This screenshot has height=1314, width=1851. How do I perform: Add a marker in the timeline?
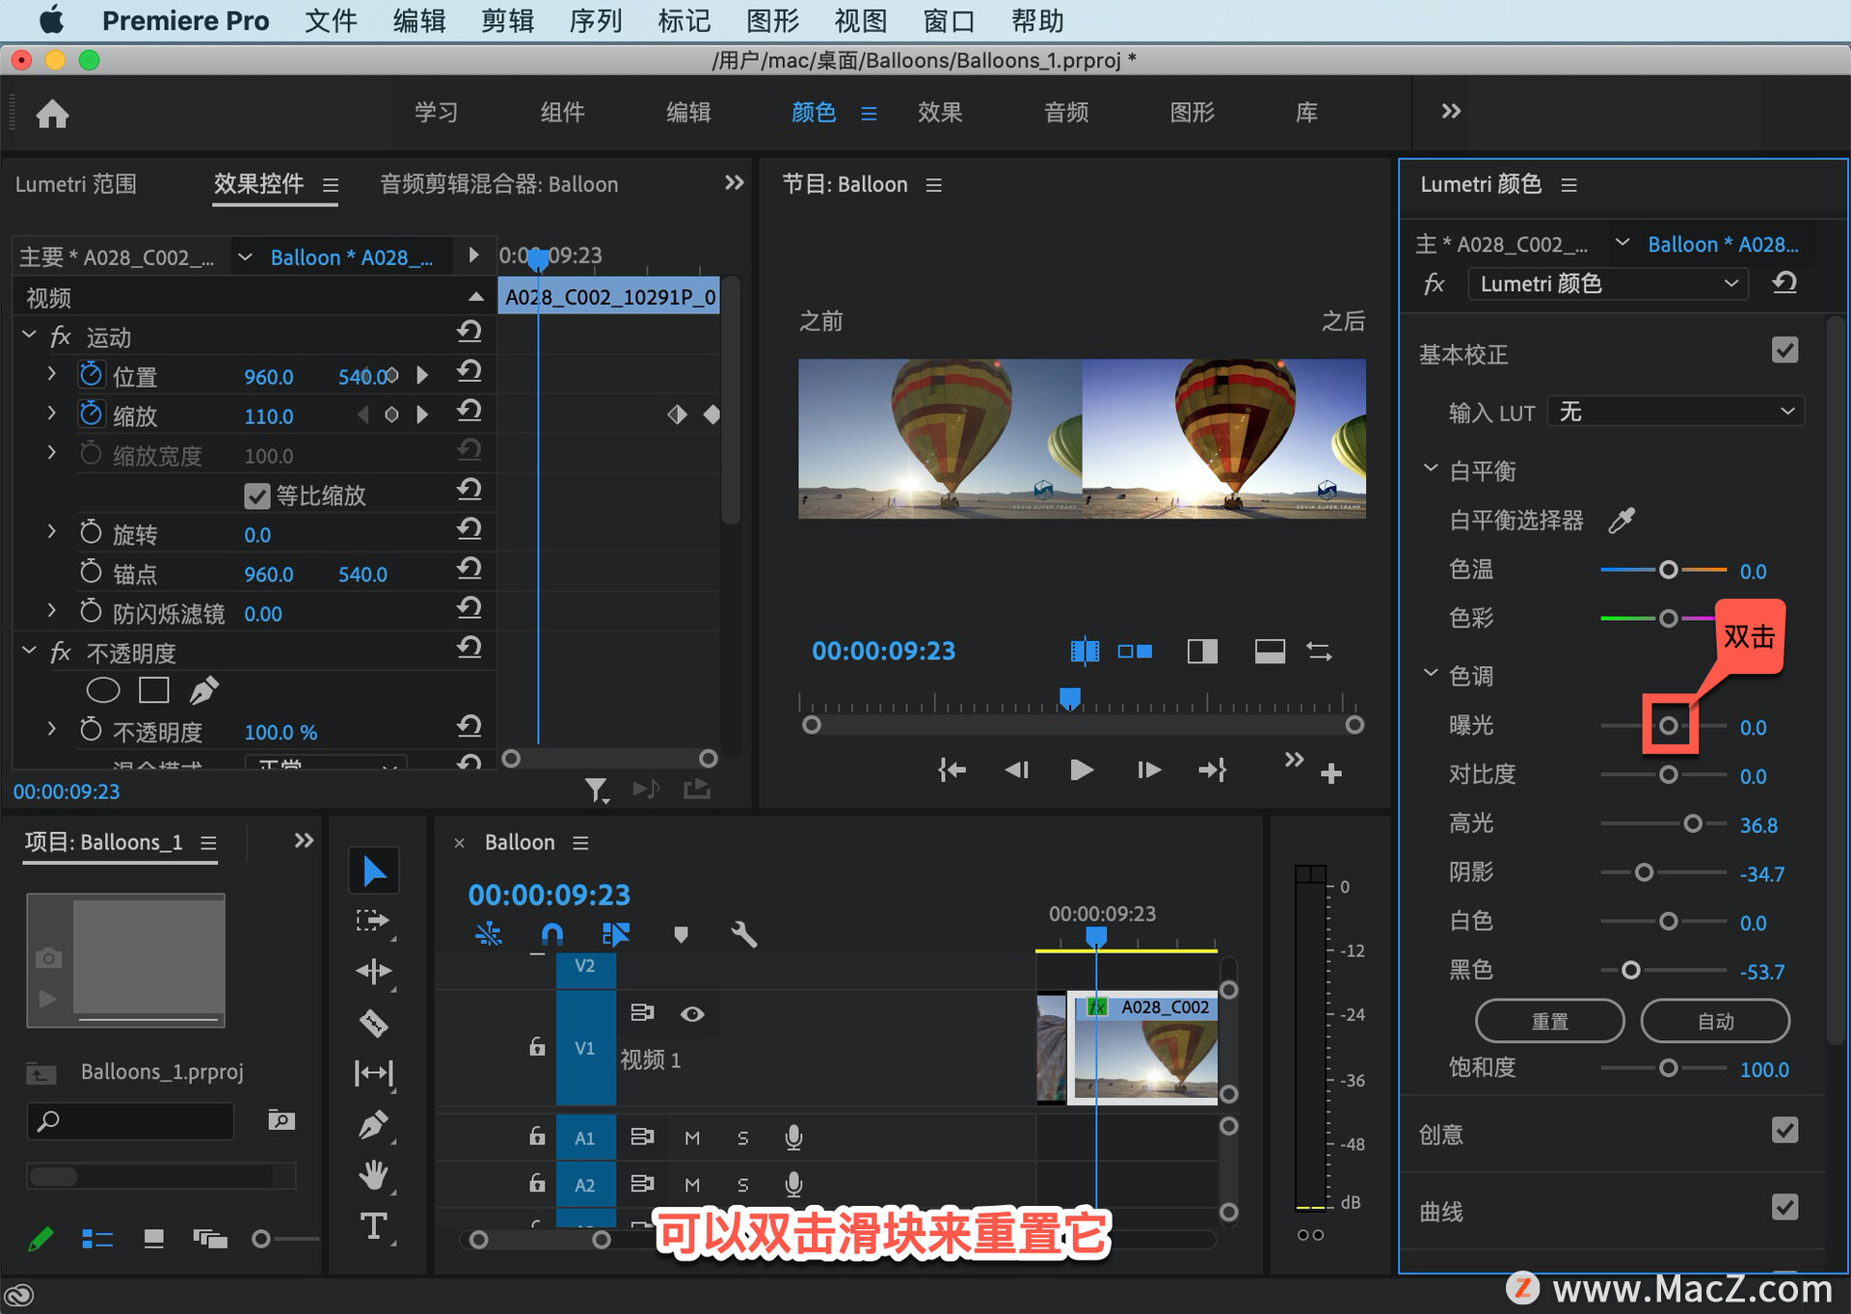tap(681, 934)
